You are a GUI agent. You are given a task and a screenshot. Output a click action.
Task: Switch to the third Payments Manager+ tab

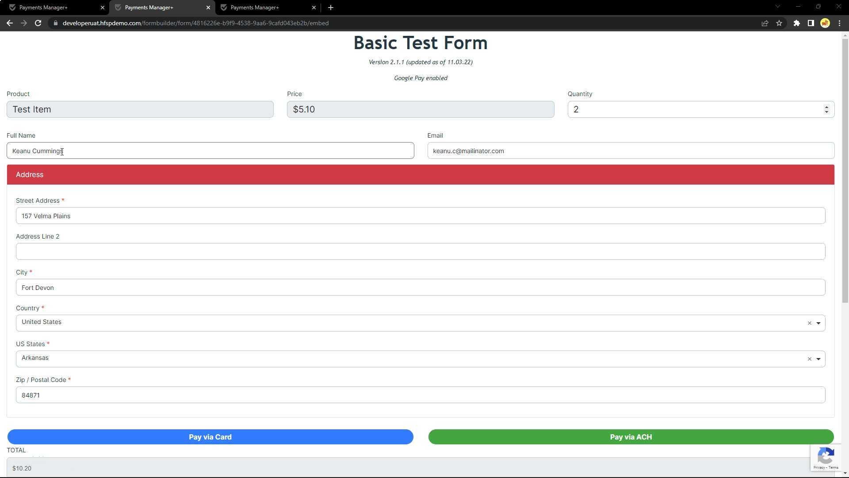point(265,8)
